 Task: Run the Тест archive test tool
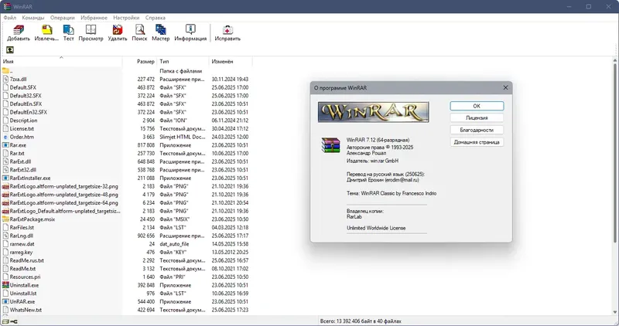[68, 32]
